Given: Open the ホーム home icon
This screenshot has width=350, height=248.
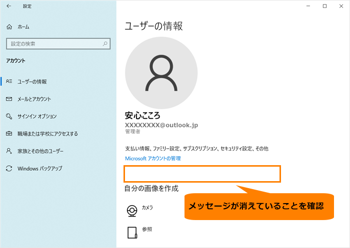Looking at the screenshot, I should pos(9,27).
